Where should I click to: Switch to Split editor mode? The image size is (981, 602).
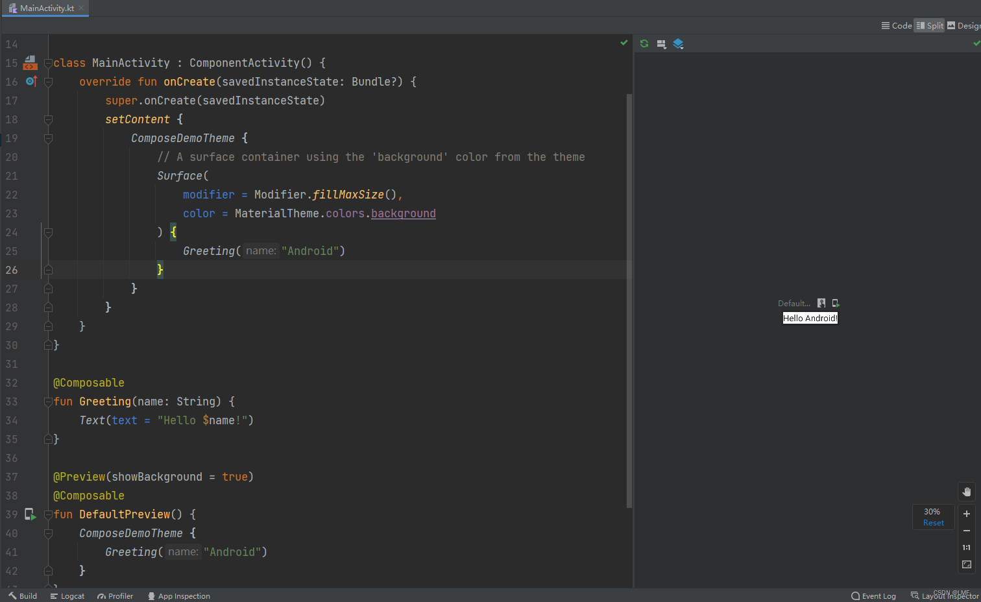(929, 25)
